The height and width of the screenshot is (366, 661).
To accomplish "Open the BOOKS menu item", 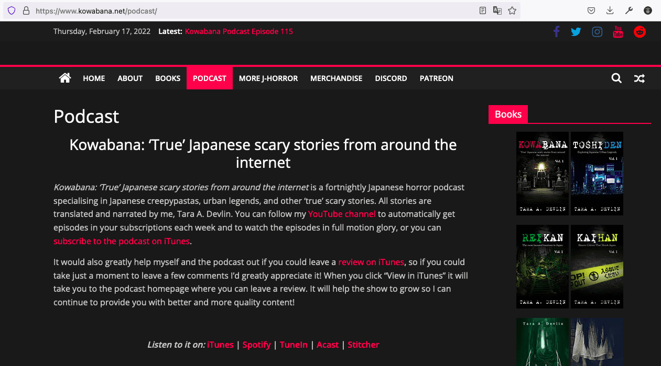I will point(168,78).
